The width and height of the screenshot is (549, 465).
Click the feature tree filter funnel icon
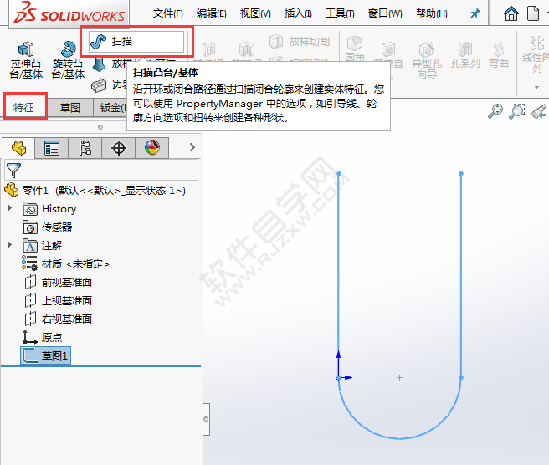(x=13, y=171)
